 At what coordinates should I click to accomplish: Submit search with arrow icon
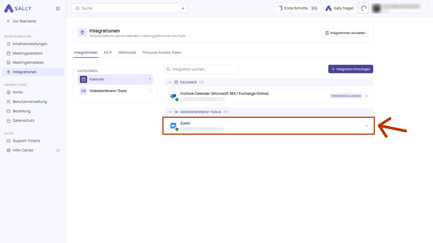coord(183,8)
